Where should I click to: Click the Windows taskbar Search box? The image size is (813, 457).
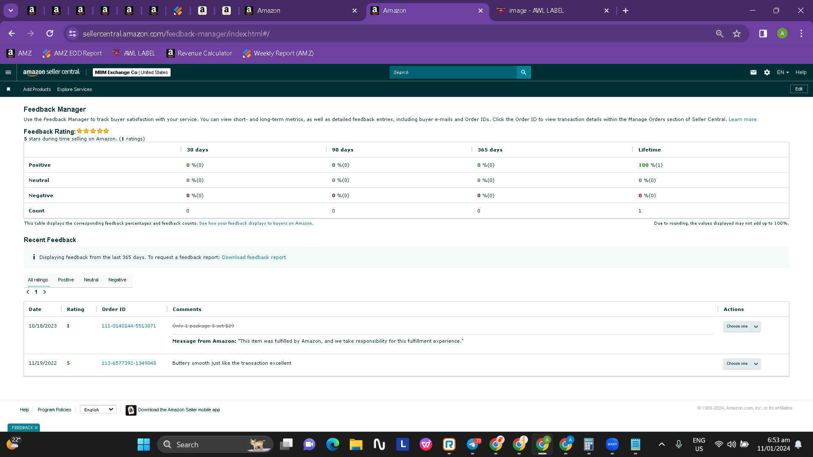click(x=215, y=444)
